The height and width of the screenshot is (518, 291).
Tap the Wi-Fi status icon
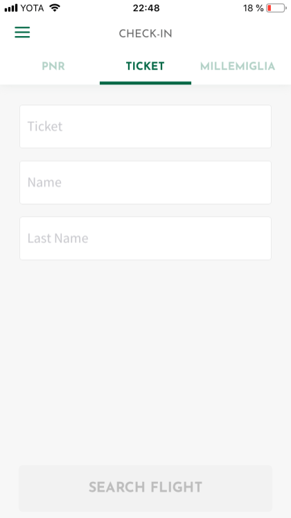click(x=55, y=8)
